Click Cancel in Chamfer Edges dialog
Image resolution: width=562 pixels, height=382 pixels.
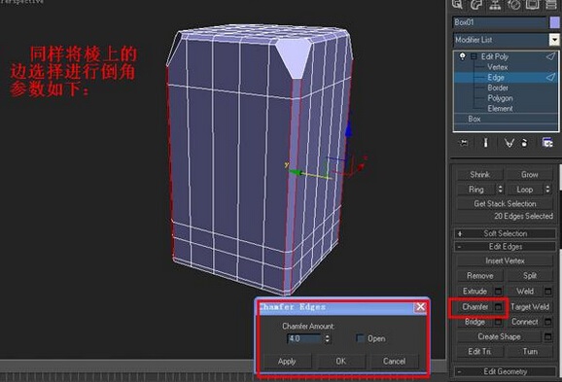(x=394, y=362)
